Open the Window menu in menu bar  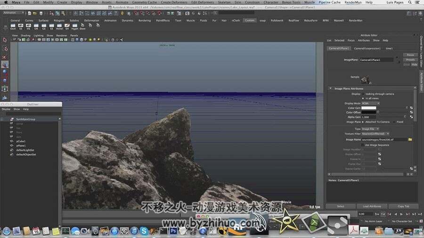coord(92,2)
